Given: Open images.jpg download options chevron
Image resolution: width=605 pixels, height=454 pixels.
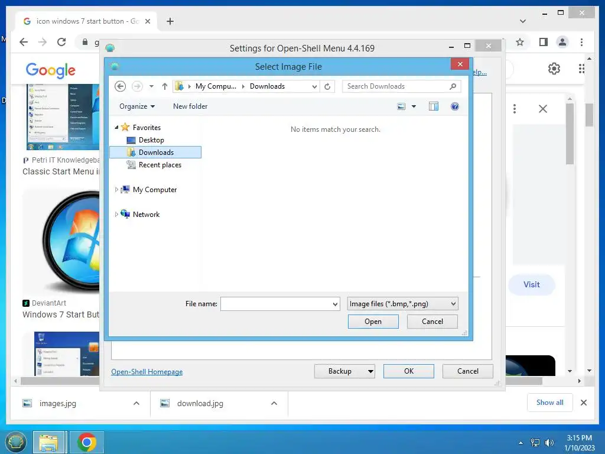Looking at the screenshot, I should 136,403.
